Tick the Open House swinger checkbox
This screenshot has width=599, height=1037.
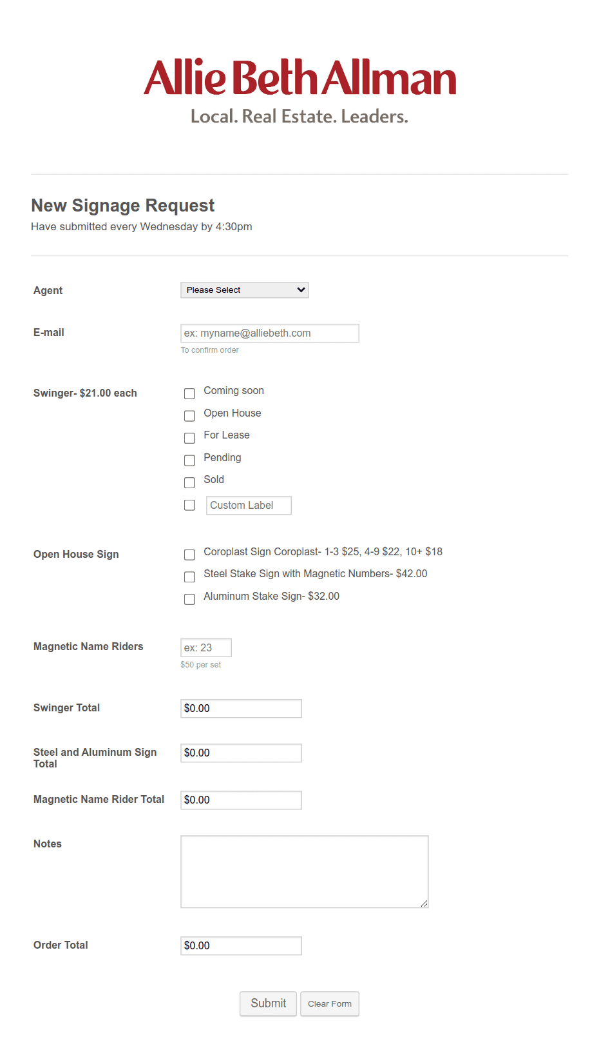pyautogui.click(x=189, y=416)
